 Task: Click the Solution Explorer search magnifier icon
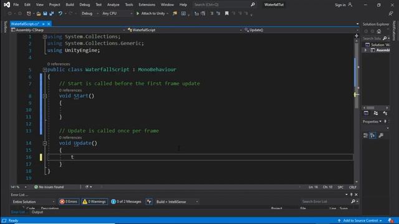[385, 39]
